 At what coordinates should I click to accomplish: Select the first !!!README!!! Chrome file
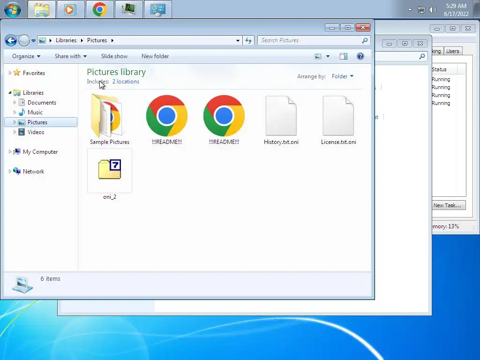pyautogui.click(x=167, y=120)
